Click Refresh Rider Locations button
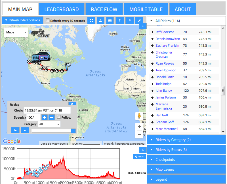 coord(22,20)
